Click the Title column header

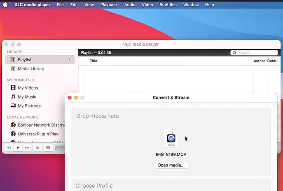pos(94,61)
